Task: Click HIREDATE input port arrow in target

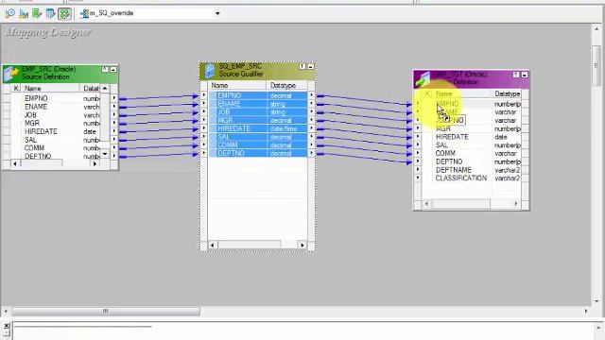Action: (x=418, y=136)
